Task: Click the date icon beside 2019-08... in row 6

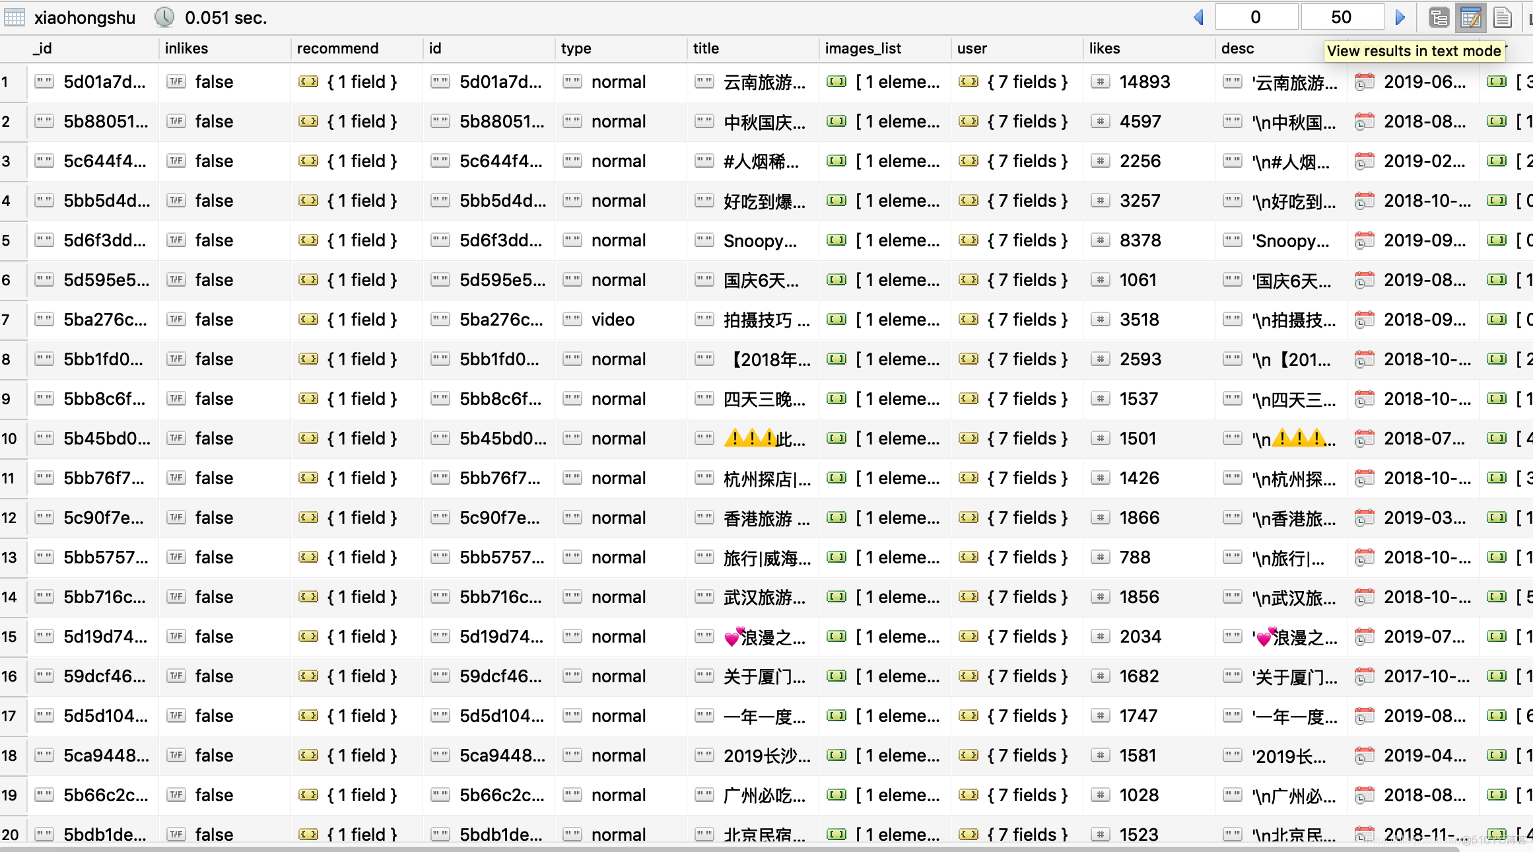Action: click(1364, 280)
